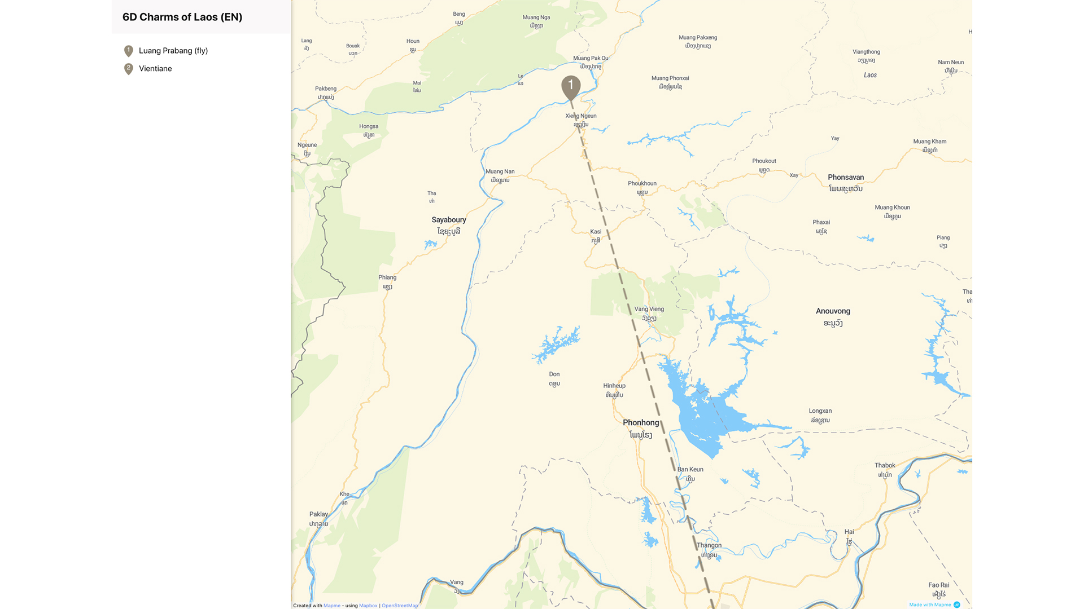The width and height of the screenshot is (1084, 609).
Task: Click pin icon beside Vientiane
Action: pyautogui.click(x=129, y=69)
